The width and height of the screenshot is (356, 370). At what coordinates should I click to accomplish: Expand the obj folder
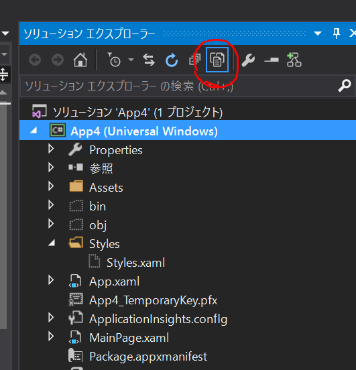pyautogui.click(x=51, y=224)
